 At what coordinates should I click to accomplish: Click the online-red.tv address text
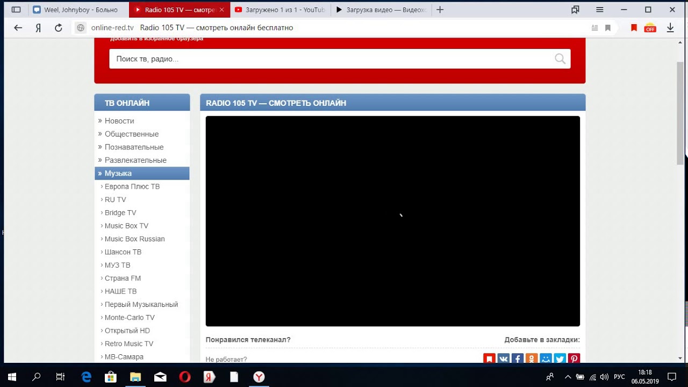point(112,28)
